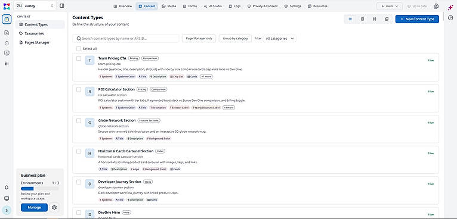Open the apps grid icon in left rail
This screenshot has height=219, width=457.
7,64
